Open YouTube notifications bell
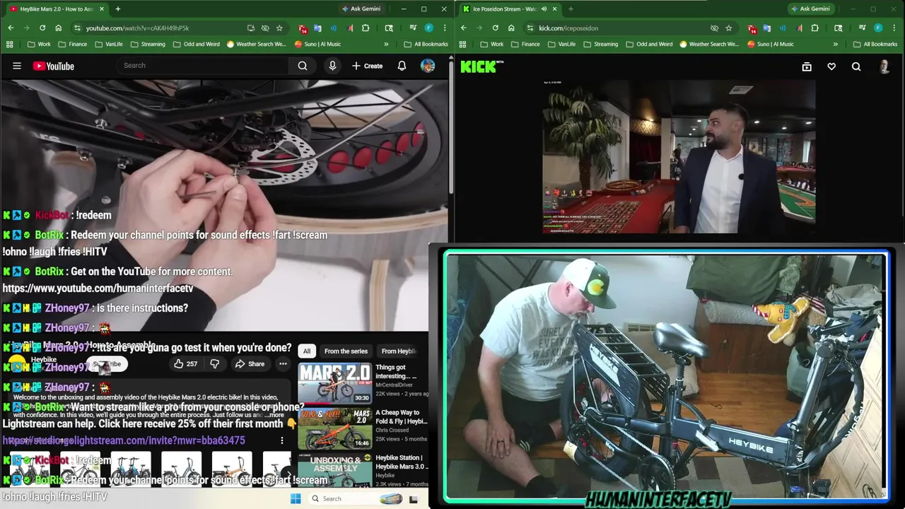 click(x=402, y=66)
